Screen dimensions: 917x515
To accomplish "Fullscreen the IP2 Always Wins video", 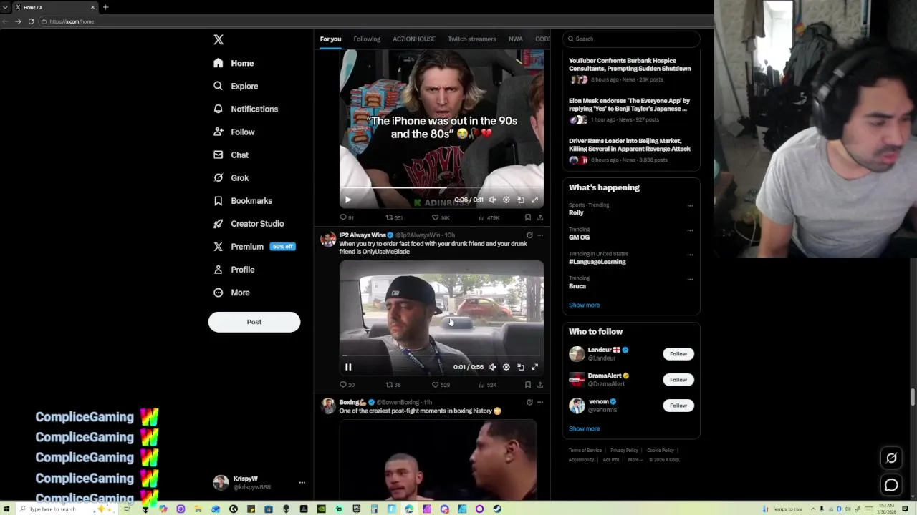I will pos(534,367).
